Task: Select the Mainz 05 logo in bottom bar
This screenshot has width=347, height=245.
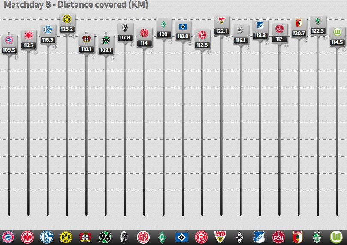Action: pyautogui.click(x=143, y=237)
